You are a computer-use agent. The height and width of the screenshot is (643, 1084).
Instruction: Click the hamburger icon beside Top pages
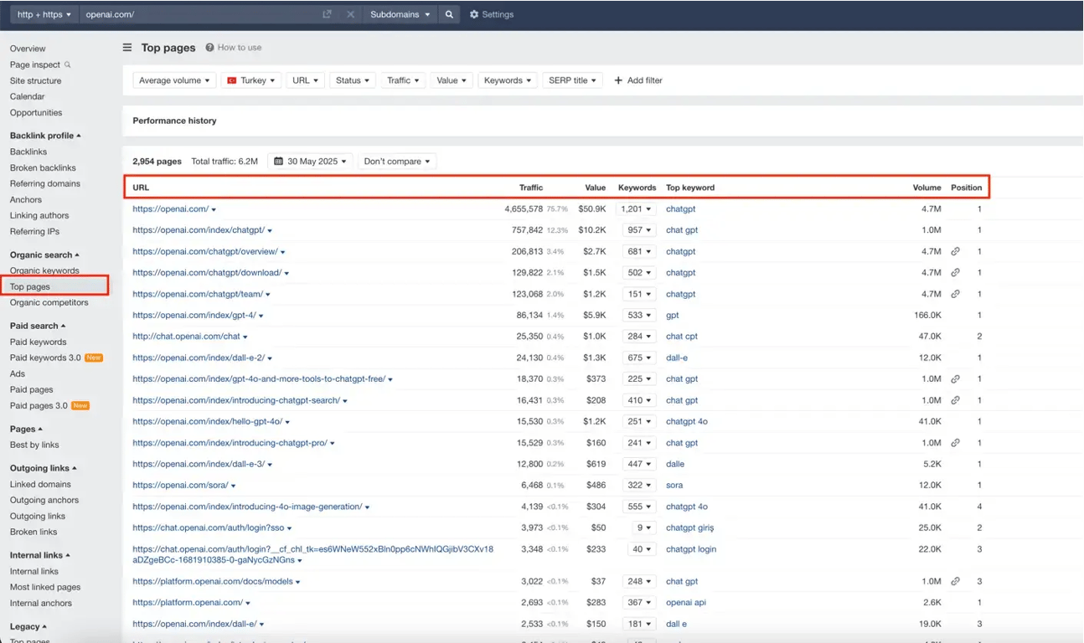[126, 48]
